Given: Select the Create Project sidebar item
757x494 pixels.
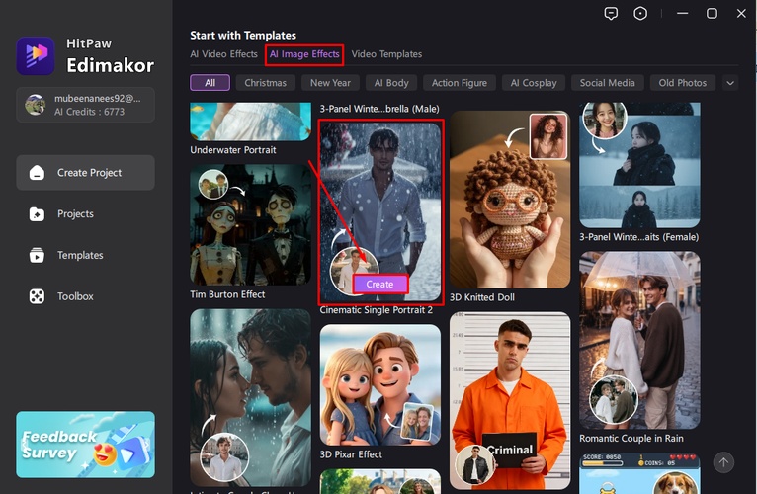Looking at the screenshot, I should [x=86, y=173].
